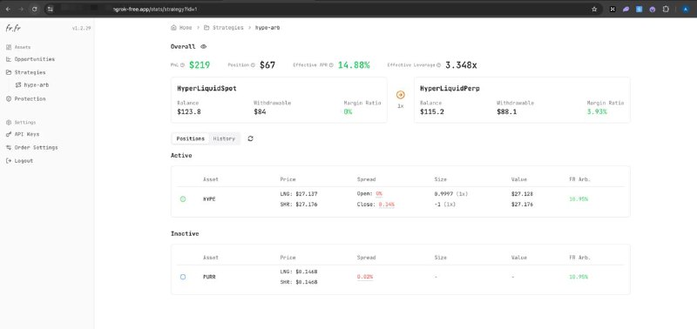
Task: Click the Opportunities chart icon
Action: click(9, 59)
